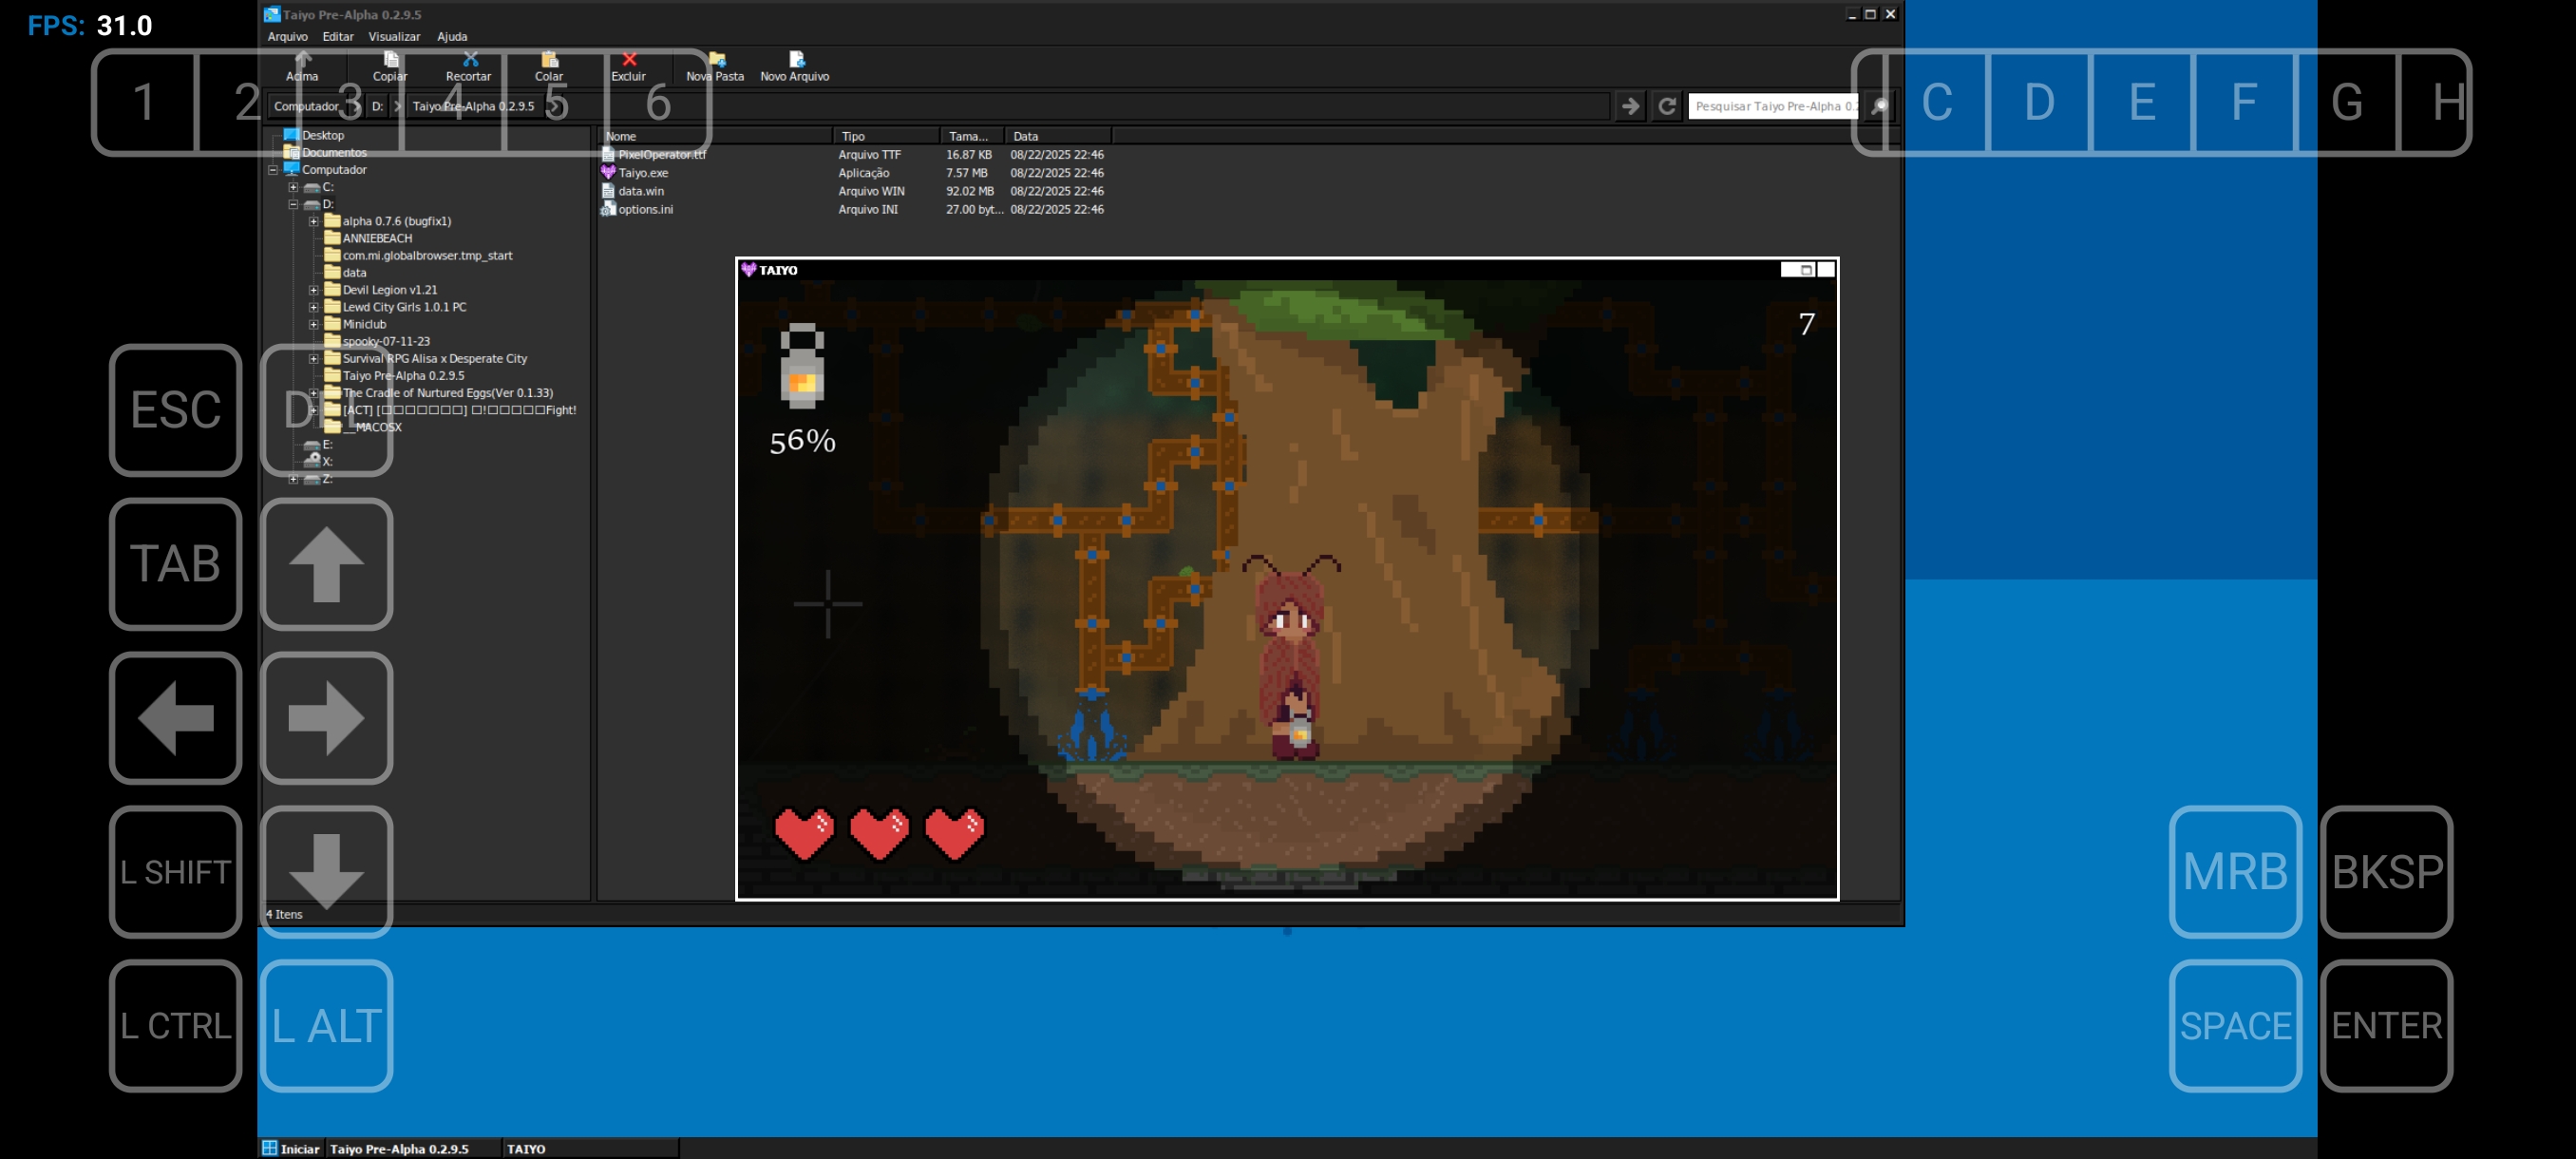The height and width of the screenshot is (1159, 2576).
Task: Click the refresh icon beside address bar
Action: 1666,106
